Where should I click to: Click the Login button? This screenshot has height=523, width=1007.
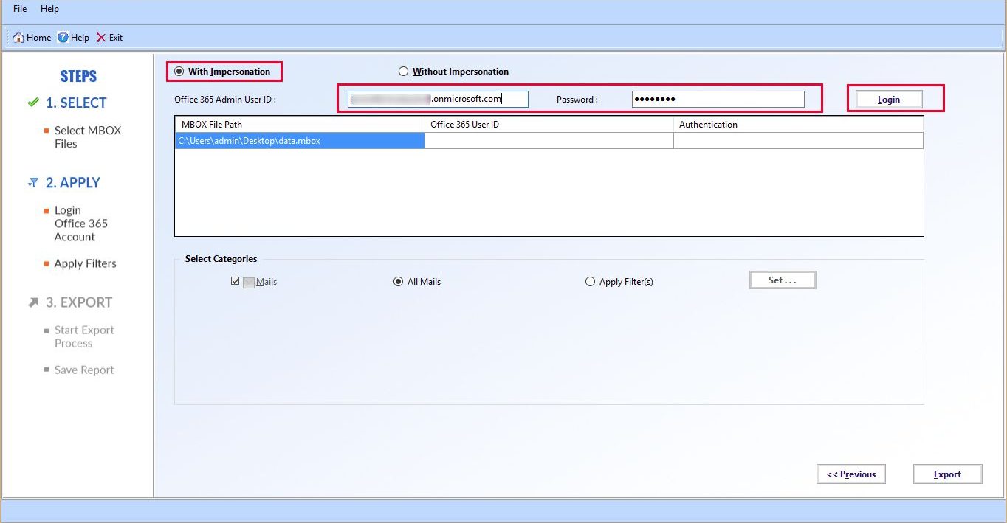click(889, 100)
